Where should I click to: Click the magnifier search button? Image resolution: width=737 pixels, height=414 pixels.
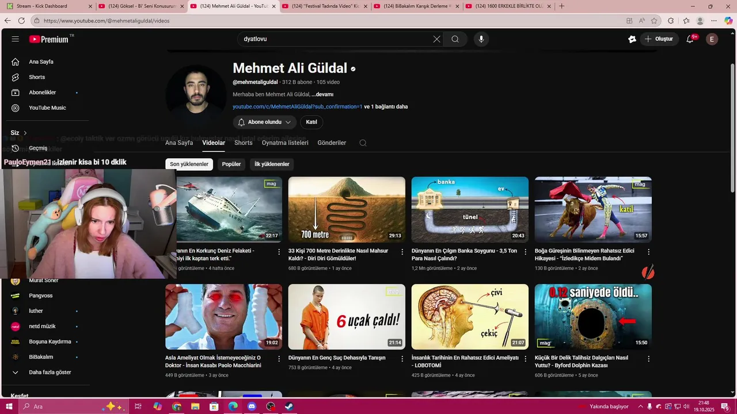click(455, 39)
